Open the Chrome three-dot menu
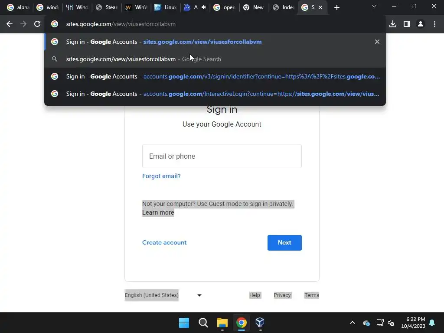Image resolution: width=444 pixels, height=333 pixels. [x=434, y=24]
